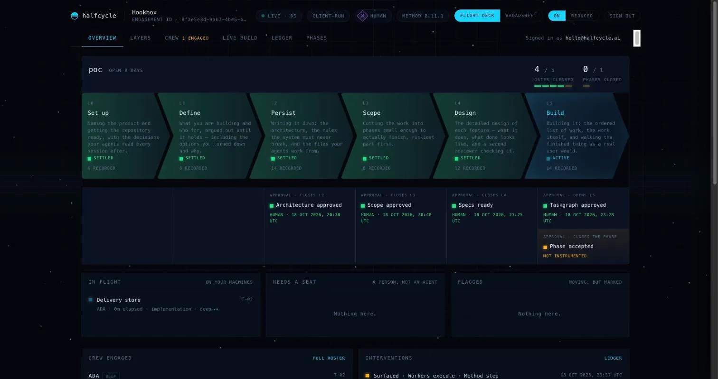Open the Layers tab
The image size is (718, 379).
141,38
